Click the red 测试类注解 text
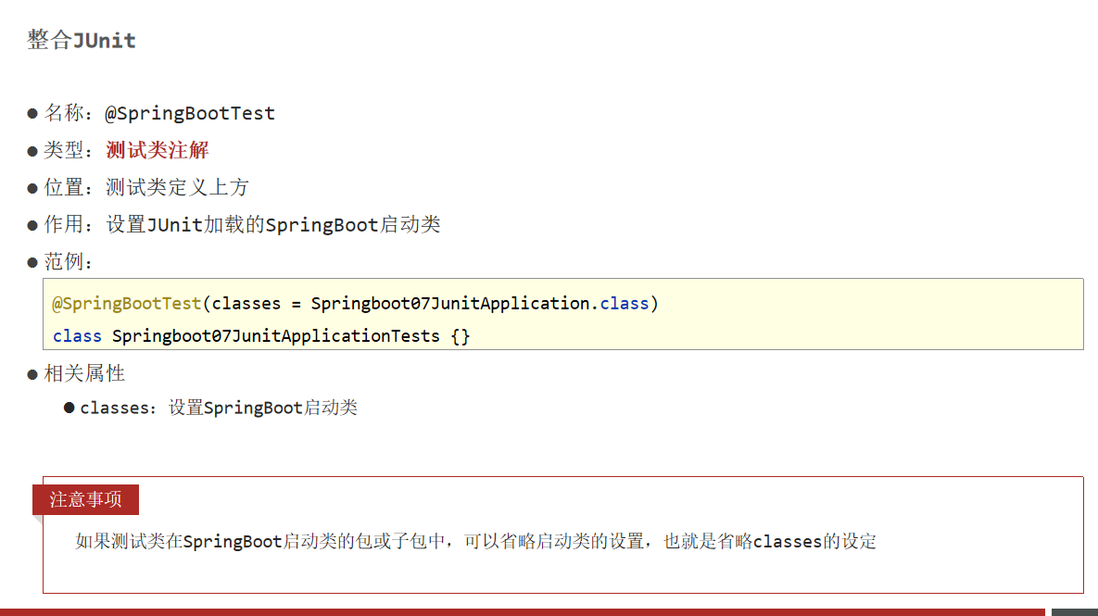The width and height of the screenshot is (1098, 616). (x=158, y=150)
